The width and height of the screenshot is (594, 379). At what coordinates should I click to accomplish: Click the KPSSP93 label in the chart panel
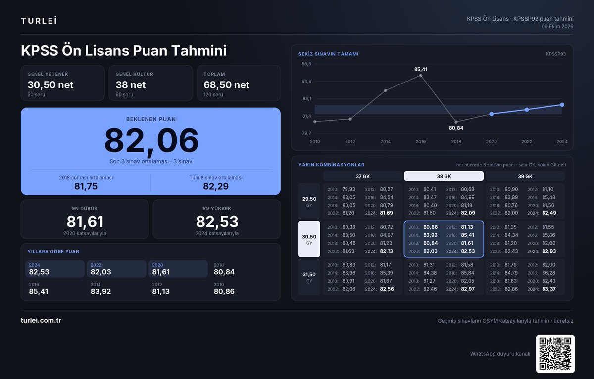point(556,54)
